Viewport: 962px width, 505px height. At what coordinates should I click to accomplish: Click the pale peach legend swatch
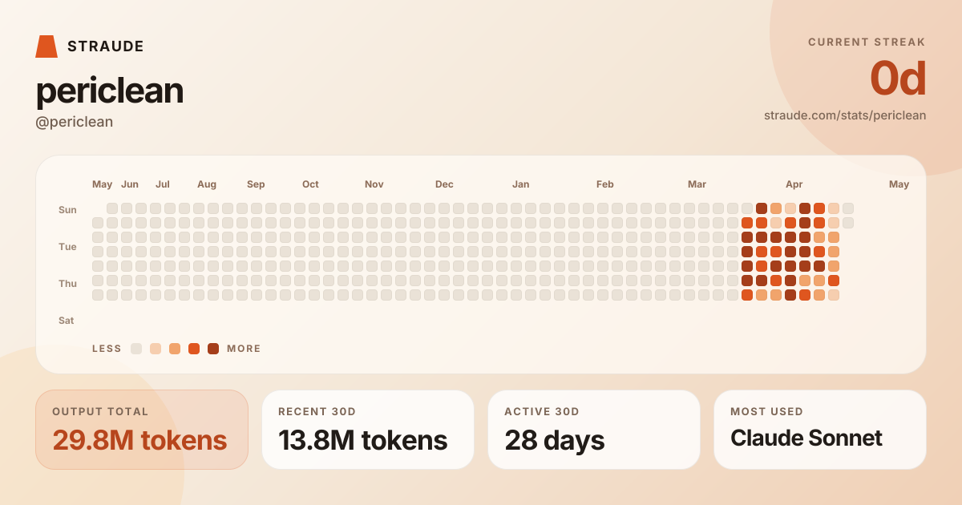pyautogui.click(x=156, y=349)
